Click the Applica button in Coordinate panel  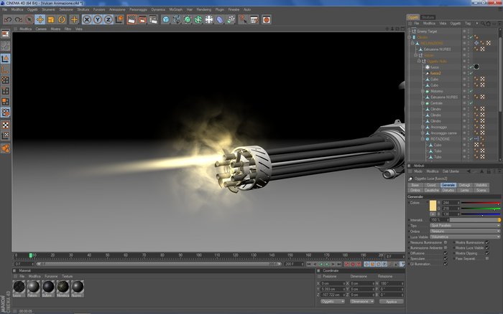(391, 302)
